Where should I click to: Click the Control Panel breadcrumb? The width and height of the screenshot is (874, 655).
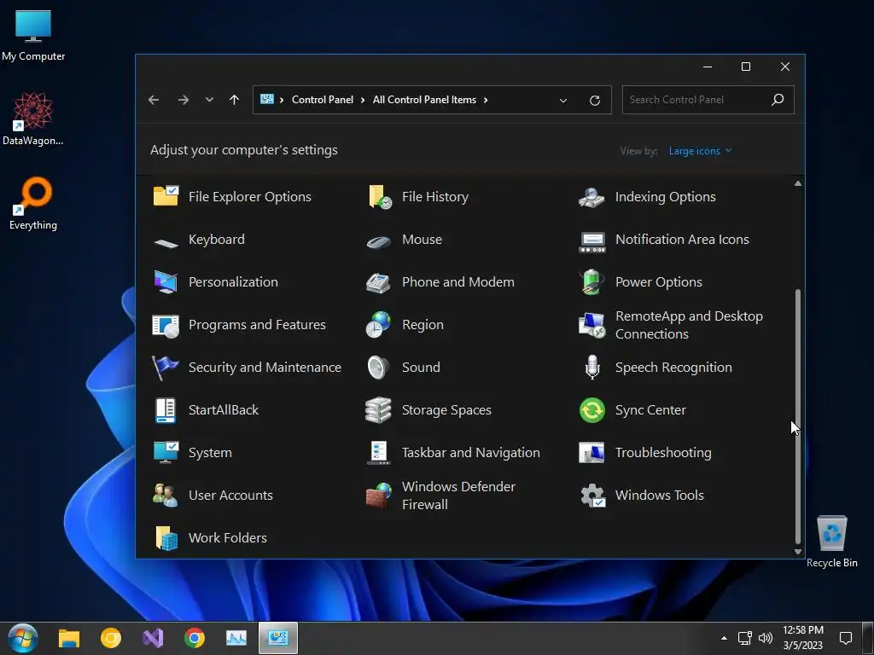coord(322,100)
